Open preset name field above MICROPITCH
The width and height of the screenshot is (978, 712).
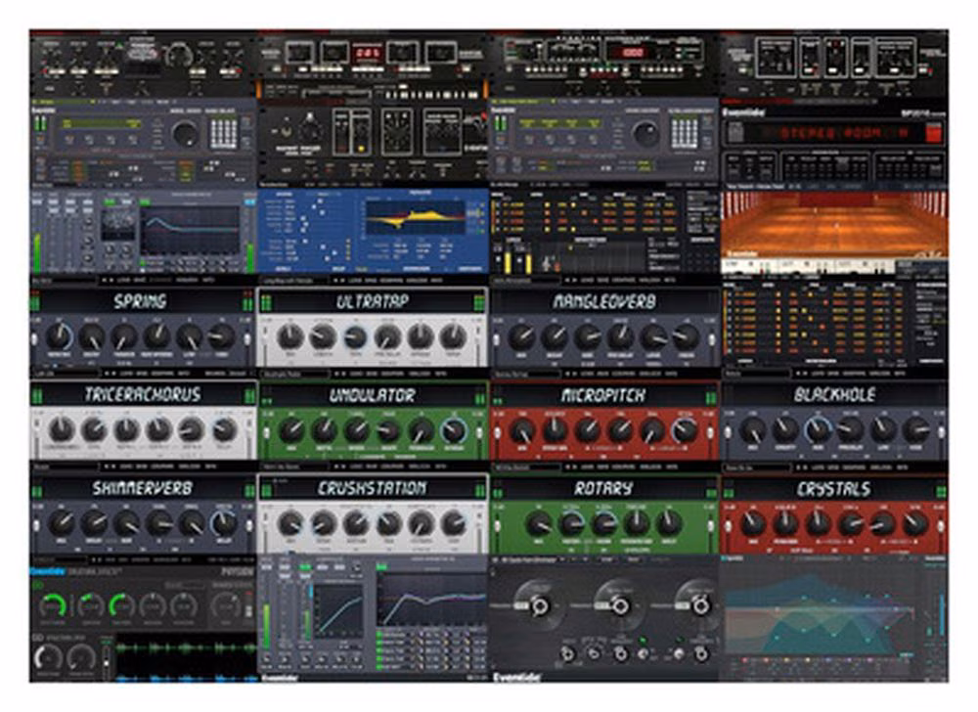tap(525, 374)
